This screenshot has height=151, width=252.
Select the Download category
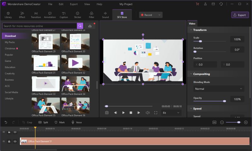pyautogui.click(x=15, y=36)
